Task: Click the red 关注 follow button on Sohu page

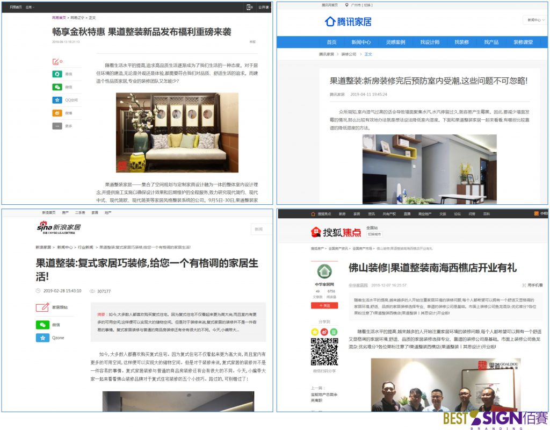Action: point(324,306)
